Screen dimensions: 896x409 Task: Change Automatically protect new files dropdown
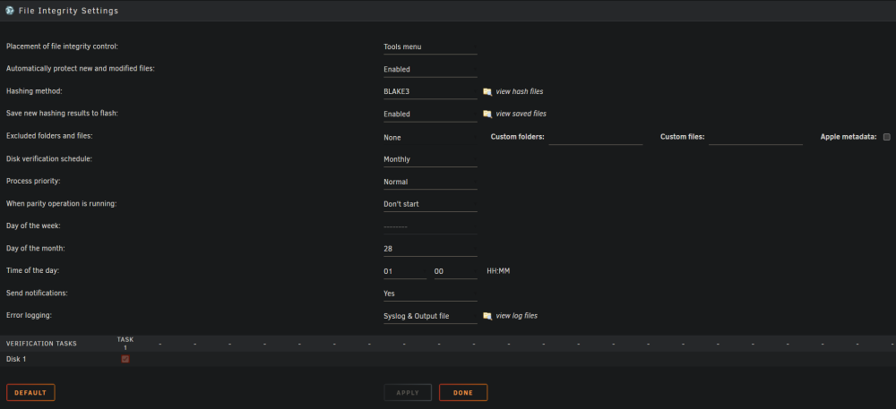[430, 70]
